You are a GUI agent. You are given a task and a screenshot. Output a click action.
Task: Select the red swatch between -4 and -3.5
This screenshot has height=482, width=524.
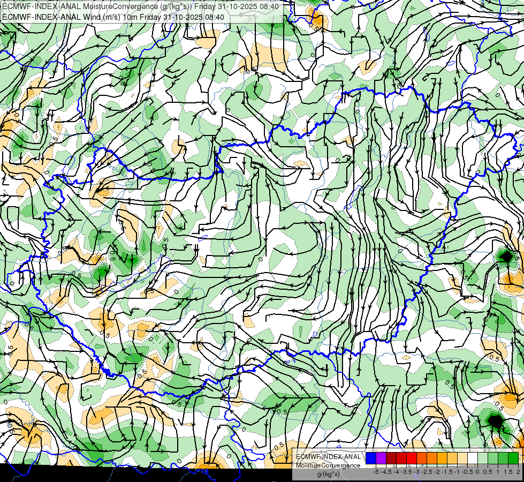point(401,458)
